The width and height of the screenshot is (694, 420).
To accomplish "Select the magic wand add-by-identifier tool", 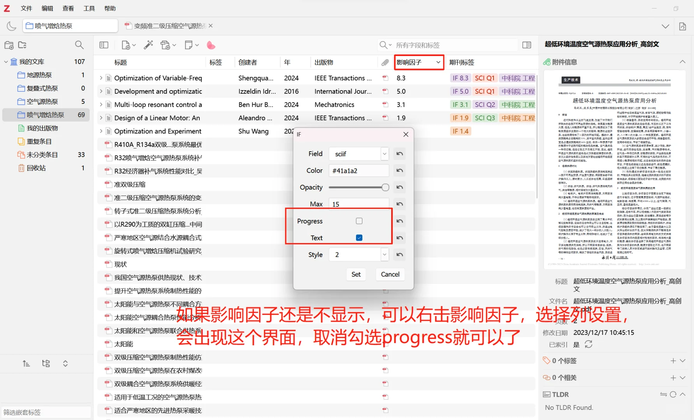I will 148,45.
